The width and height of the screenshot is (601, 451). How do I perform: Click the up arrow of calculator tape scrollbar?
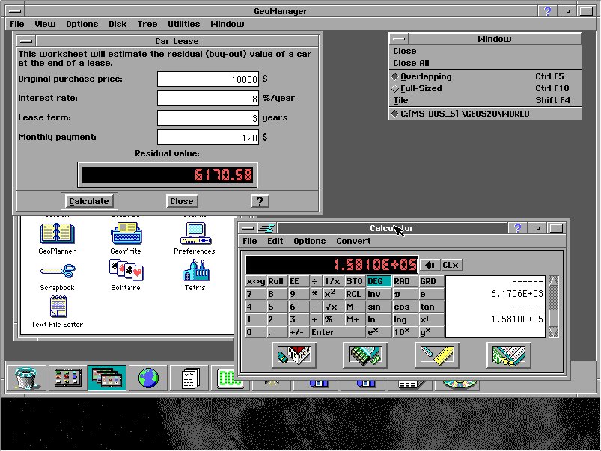click(x=553, y=281)
